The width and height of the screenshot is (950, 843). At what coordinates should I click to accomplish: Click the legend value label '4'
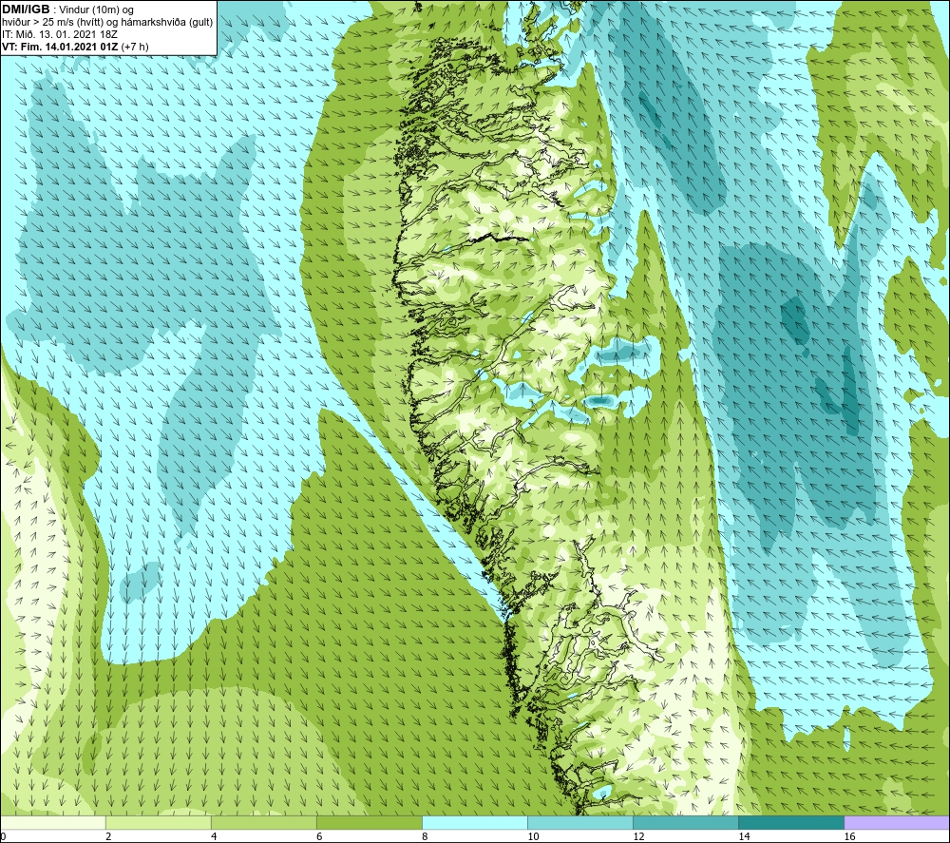click(x=214, y=837)
